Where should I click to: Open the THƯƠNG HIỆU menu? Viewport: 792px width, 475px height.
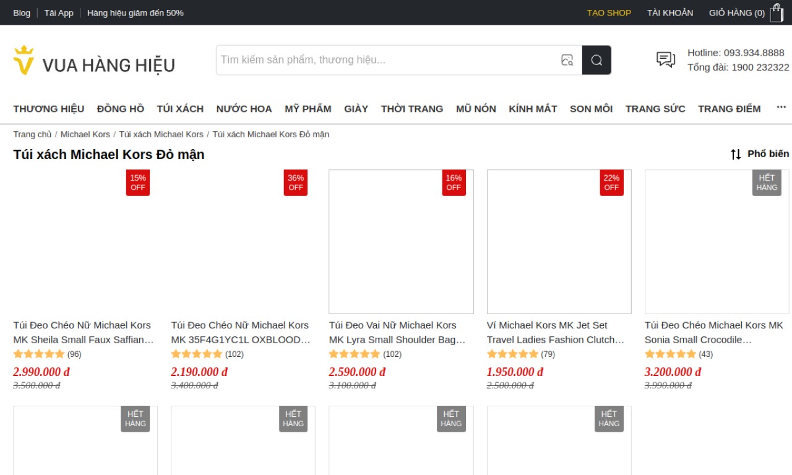[49, 109]
